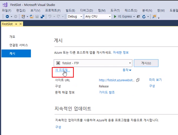Select the FirstSlot document tab
Screen dimensions: 178x135
[7, 24]
